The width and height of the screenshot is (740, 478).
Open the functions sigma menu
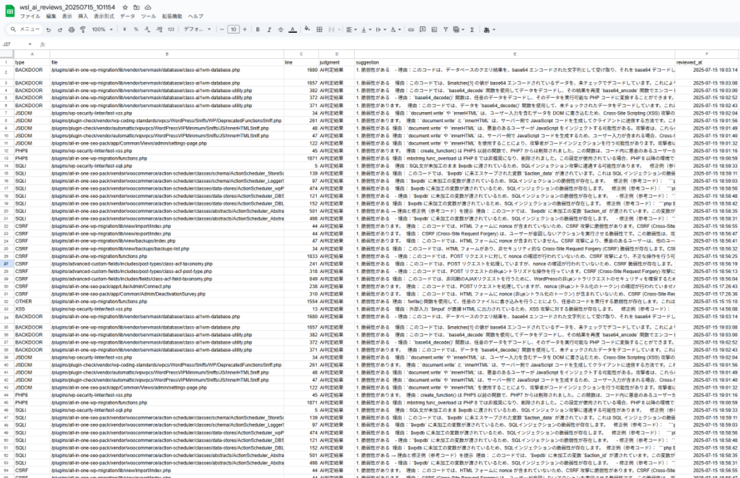pos(472,29)
